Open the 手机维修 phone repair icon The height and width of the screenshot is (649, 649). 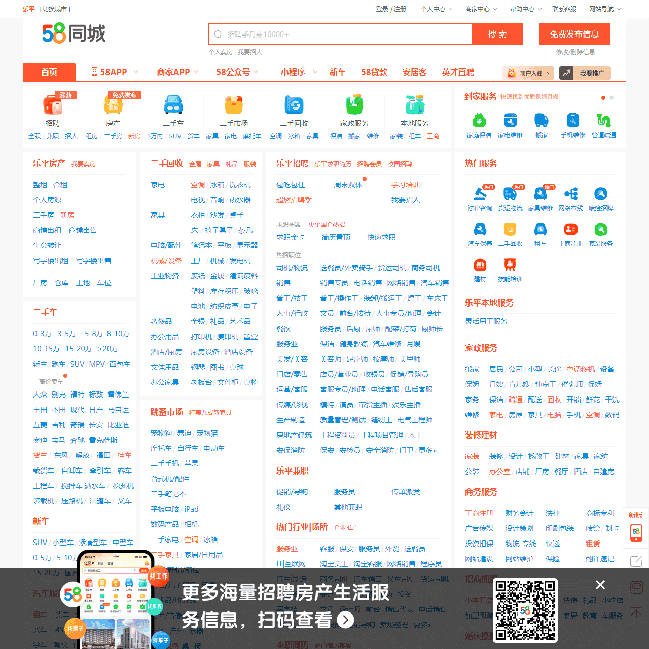(572, 121)
